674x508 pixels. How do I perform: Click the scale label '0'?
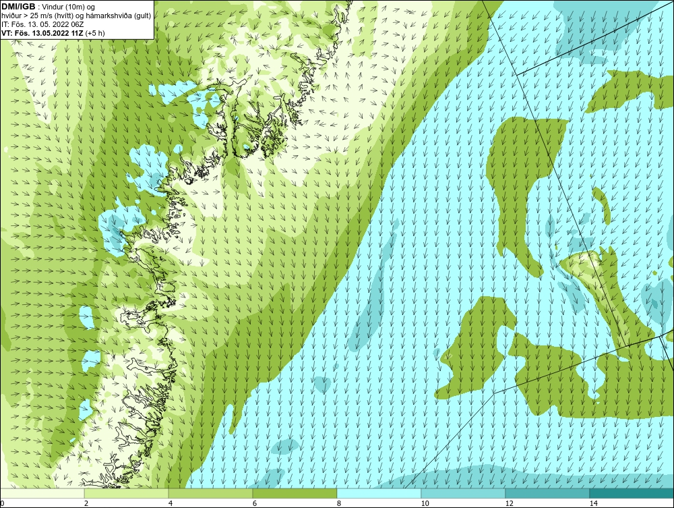click(2, 503)
